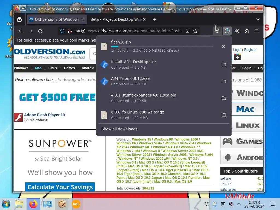
Task: Click the site security padlock icon
Action: 70,31
